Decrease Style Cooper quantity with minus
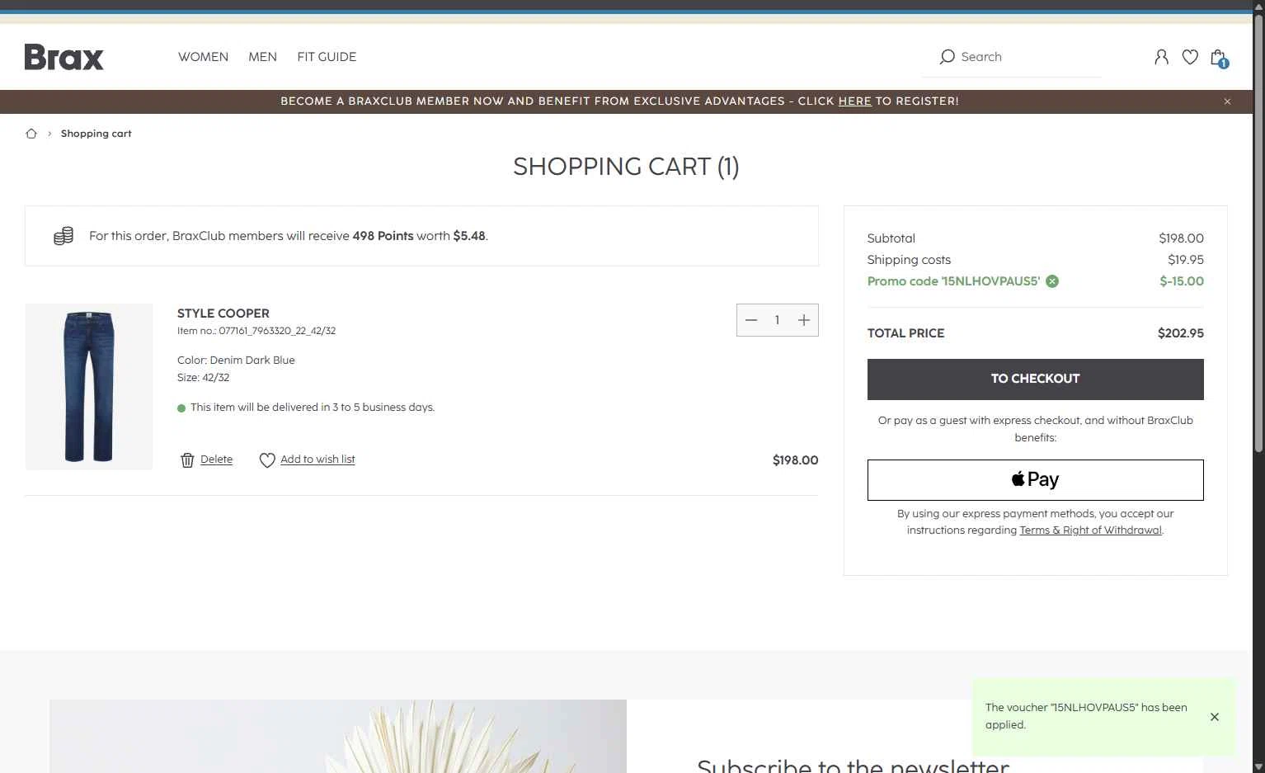 tap(751, 320)
